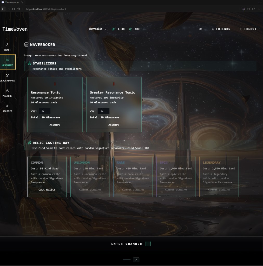Viewport: 263px width, 266px height.
Task: Click the Glasswave currency icon showing 1,000
Action: tap(113, 29)
